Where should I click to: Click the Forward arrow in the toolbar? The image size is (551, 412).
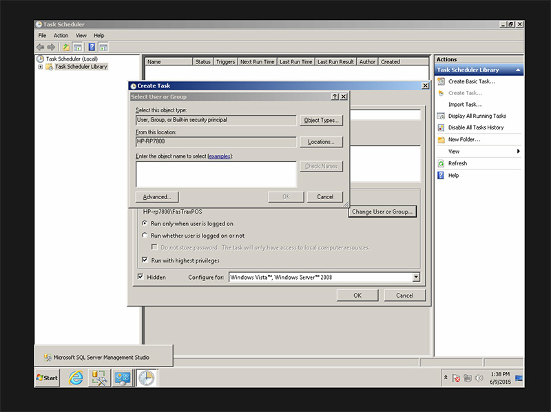[x=51, y=47]
